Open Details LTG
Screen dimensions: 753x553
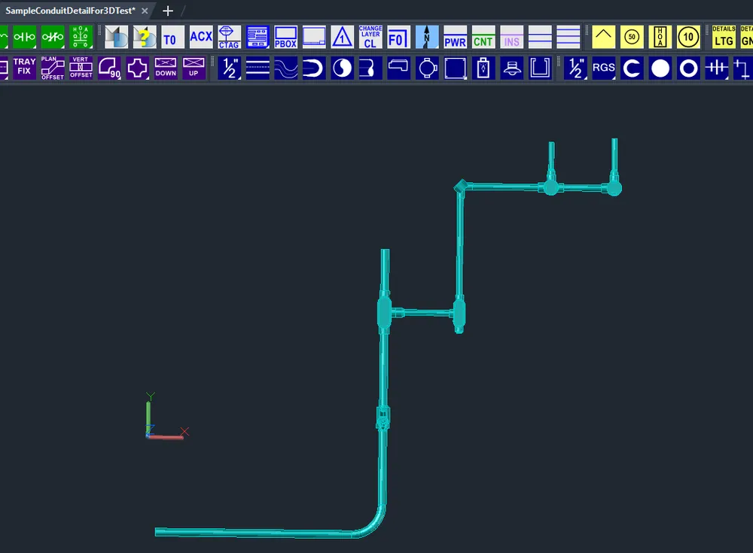(724, 37)
